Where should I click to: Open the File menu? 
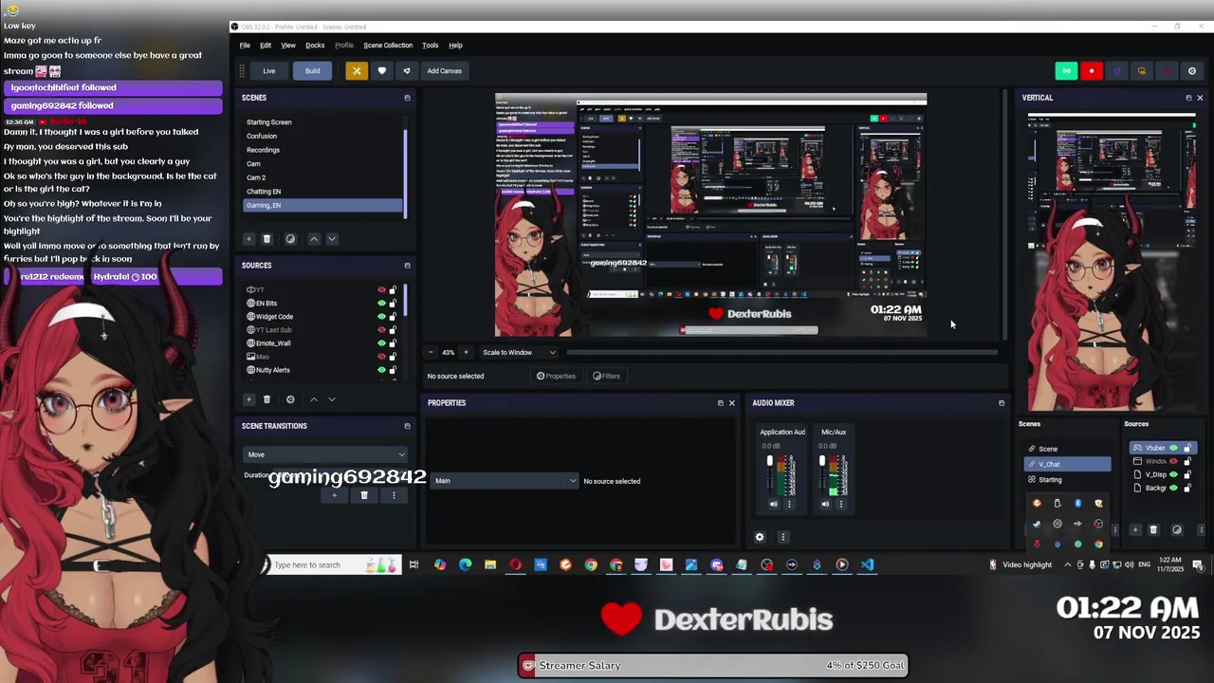coord(245,46)
